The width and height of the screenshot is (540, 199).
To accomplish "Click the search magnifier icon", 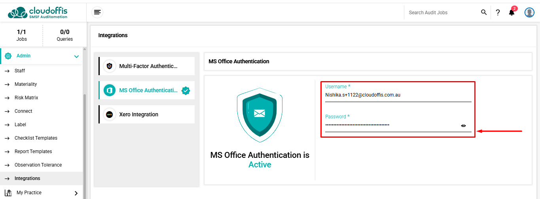I will [x=484, y=12].
